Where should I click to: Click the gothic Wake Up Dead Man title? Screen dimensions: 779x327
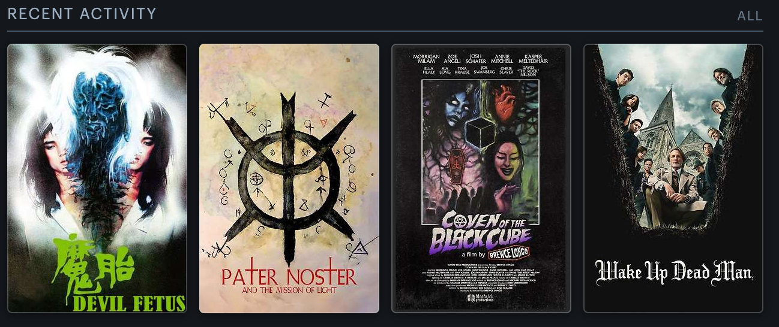click(x=673, y=272)
